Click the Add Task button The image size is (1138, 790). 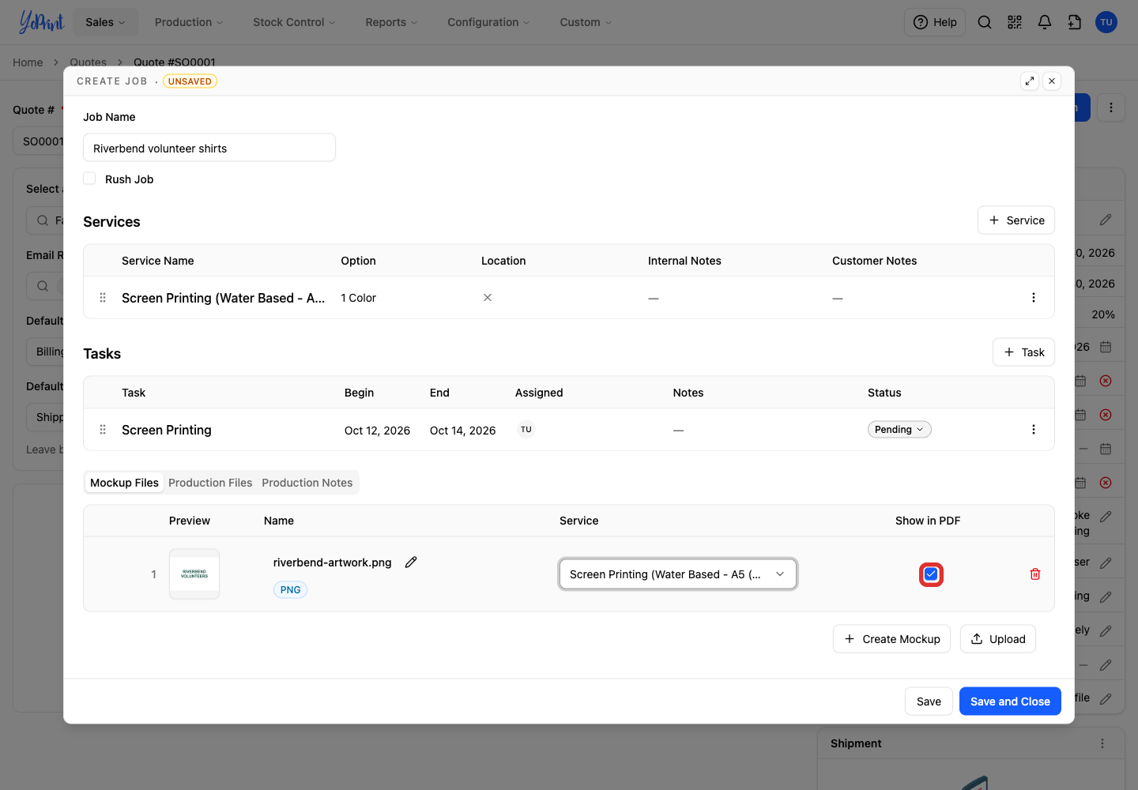1023,352
